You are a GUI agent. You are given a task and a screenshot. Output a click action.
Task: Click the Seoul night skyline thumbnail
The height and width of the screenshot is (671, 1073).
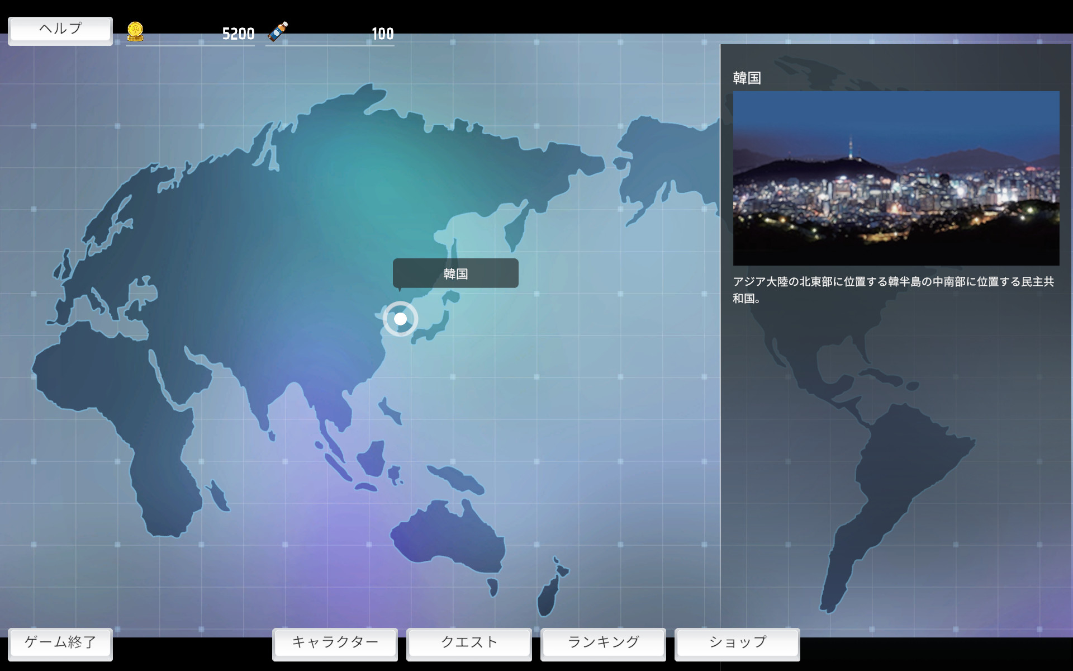point(896,178)
